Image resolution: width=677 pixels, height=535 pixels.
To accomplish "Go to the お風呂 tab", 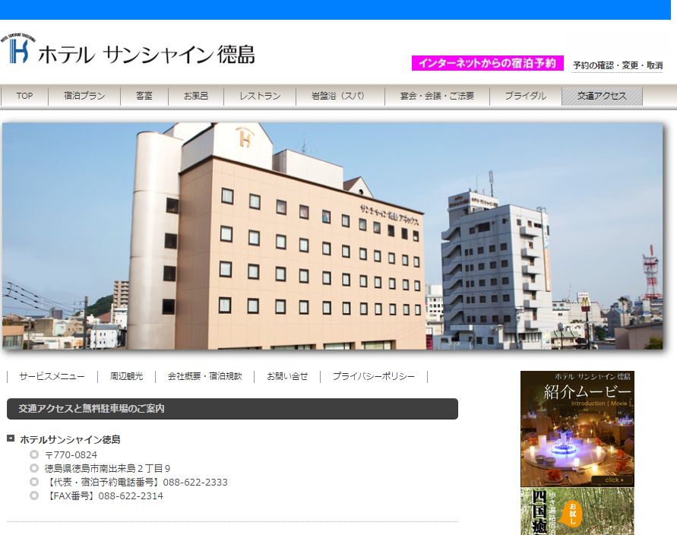I will tap(195, 97).
